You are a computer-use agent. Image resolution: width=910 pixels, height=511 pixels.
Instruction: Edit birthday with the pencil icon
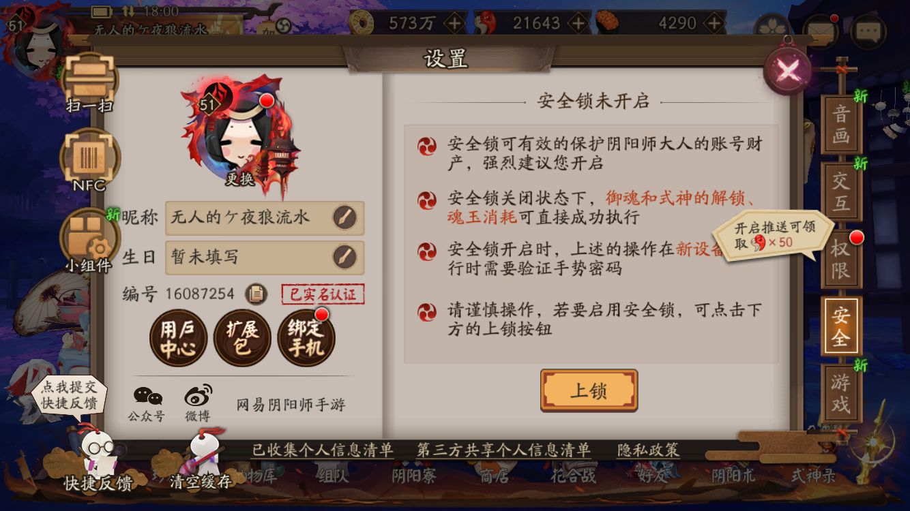coord(344,258)
